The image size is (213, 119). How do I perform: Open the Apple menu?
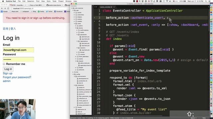(x=3, y=1)
